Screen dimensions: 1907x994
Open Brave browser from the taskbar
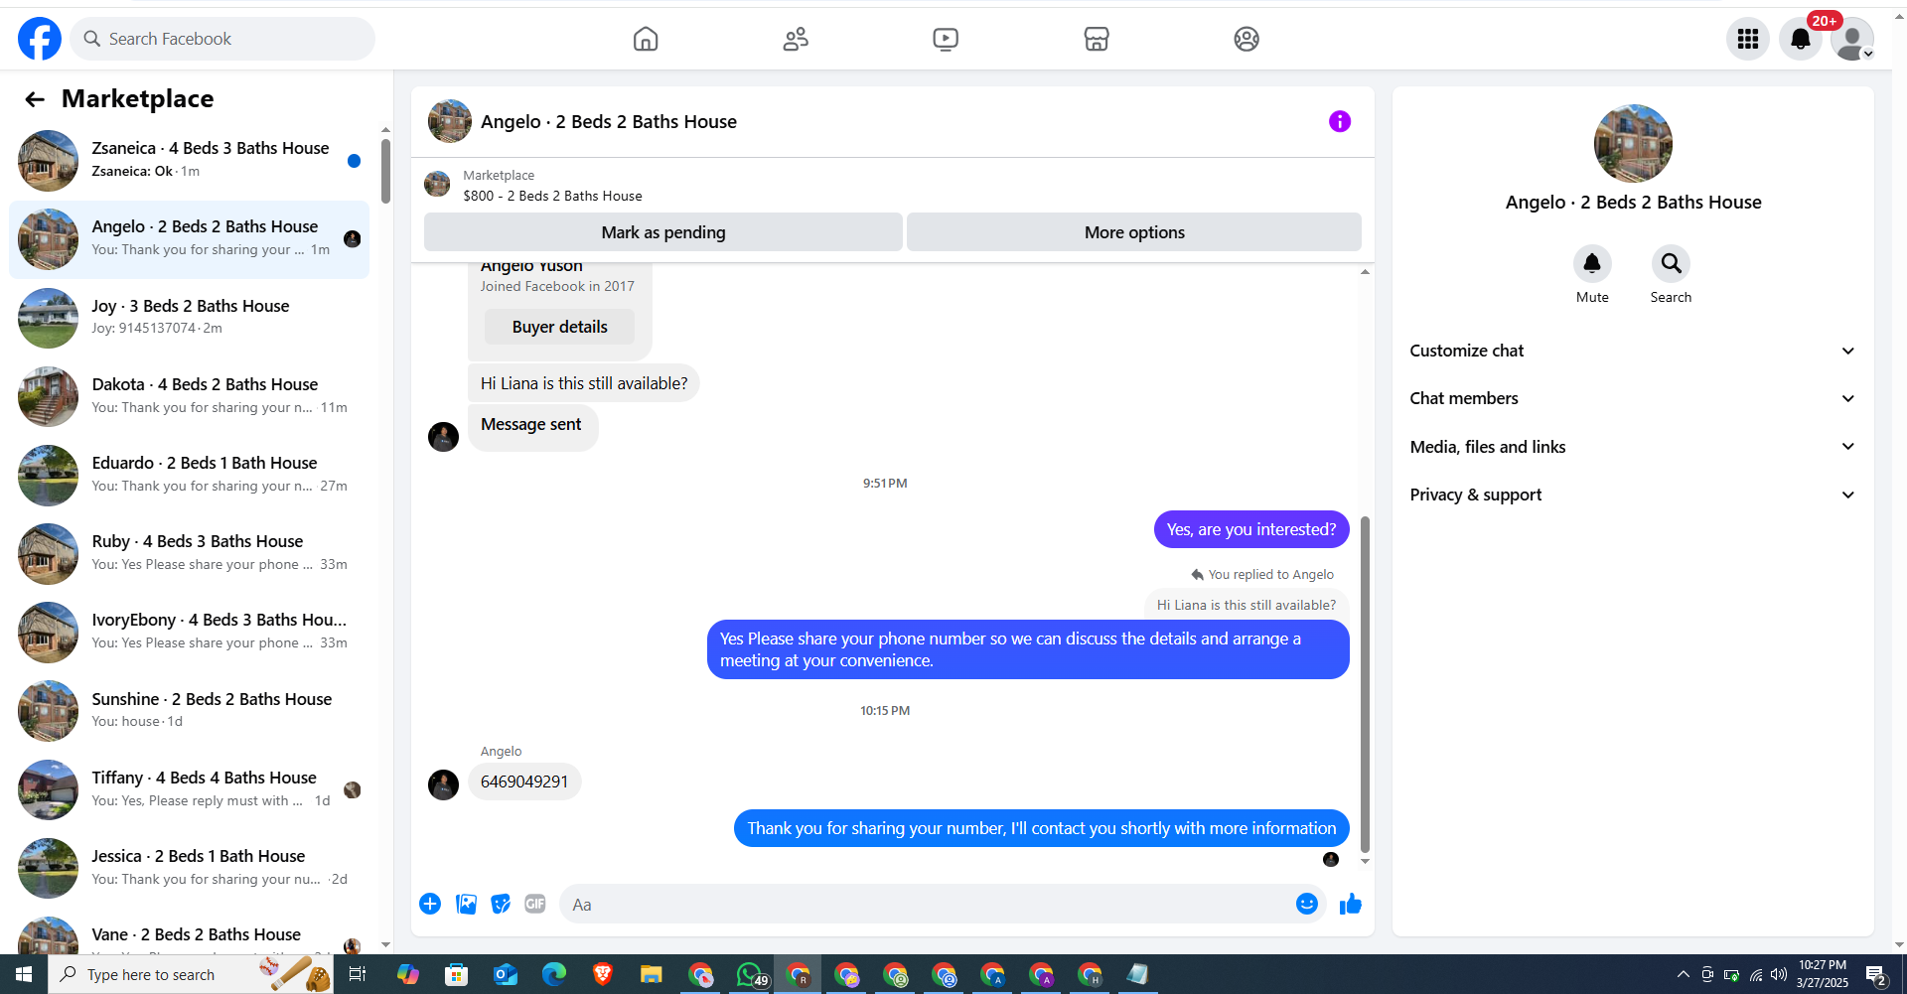click(603, 974)
